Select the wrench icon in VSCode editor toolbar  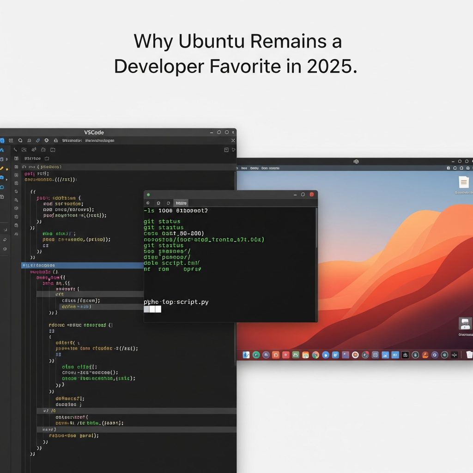point(15,150)
